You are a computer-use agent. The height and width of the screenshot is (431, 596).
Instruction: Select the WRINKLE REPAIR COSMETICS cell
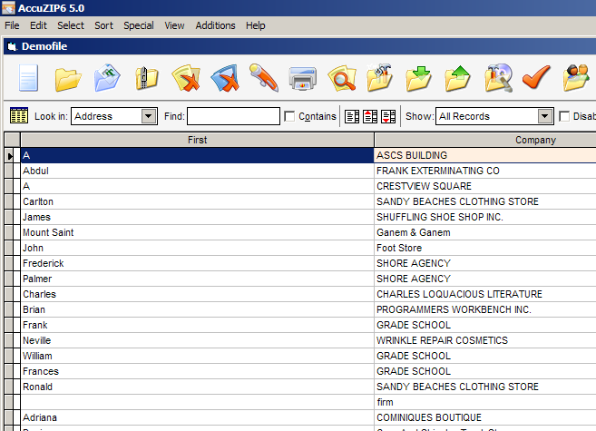tap(485, 340)
